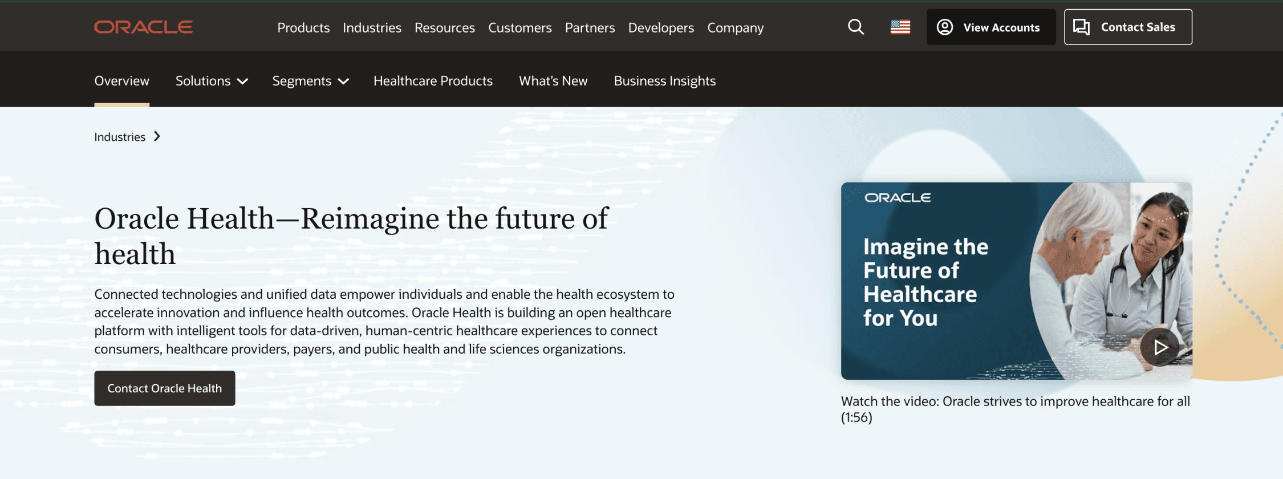Expand the Segments dropdown

click(310, 81)
